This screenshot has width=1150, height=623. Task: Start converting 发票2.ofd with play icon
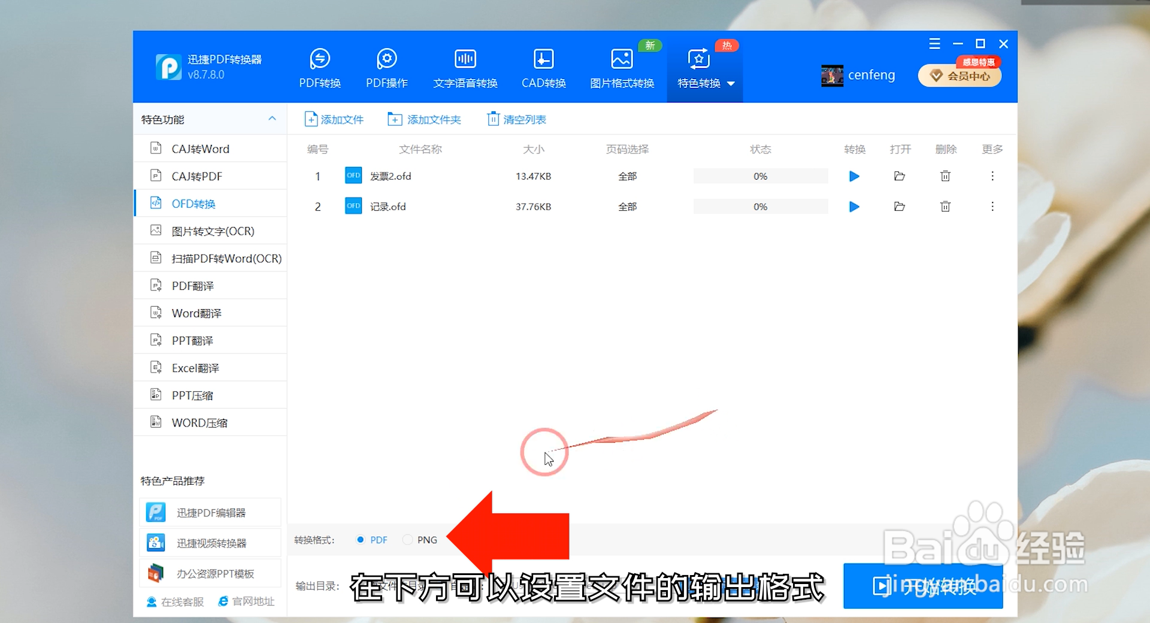854,176
